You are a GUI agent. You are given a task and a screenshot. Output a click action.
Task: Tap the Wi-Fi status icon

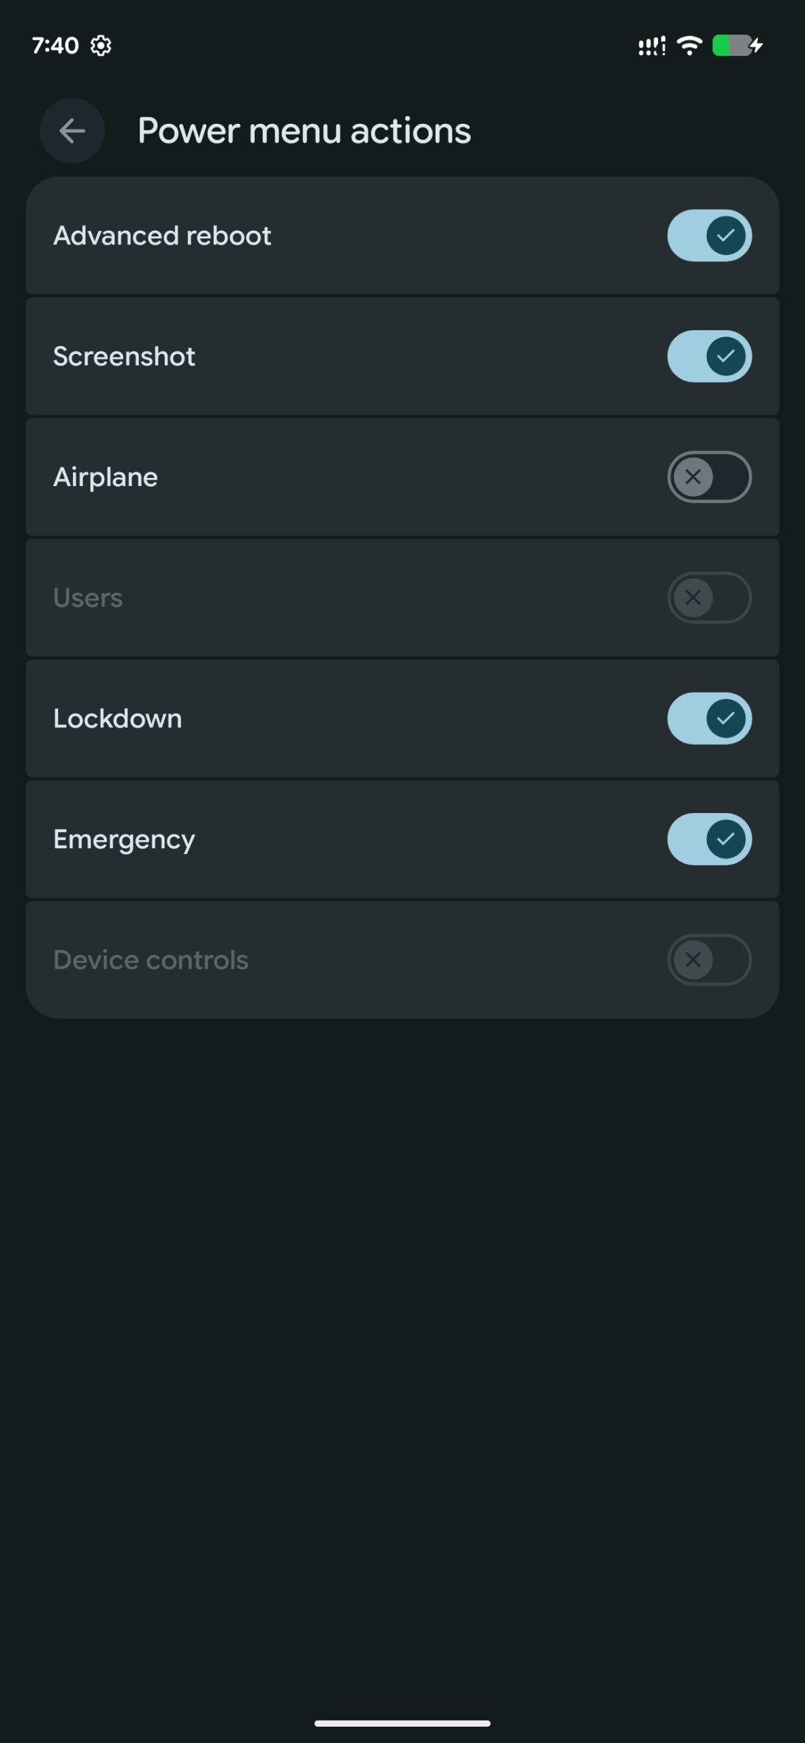[x=689, y=46]
